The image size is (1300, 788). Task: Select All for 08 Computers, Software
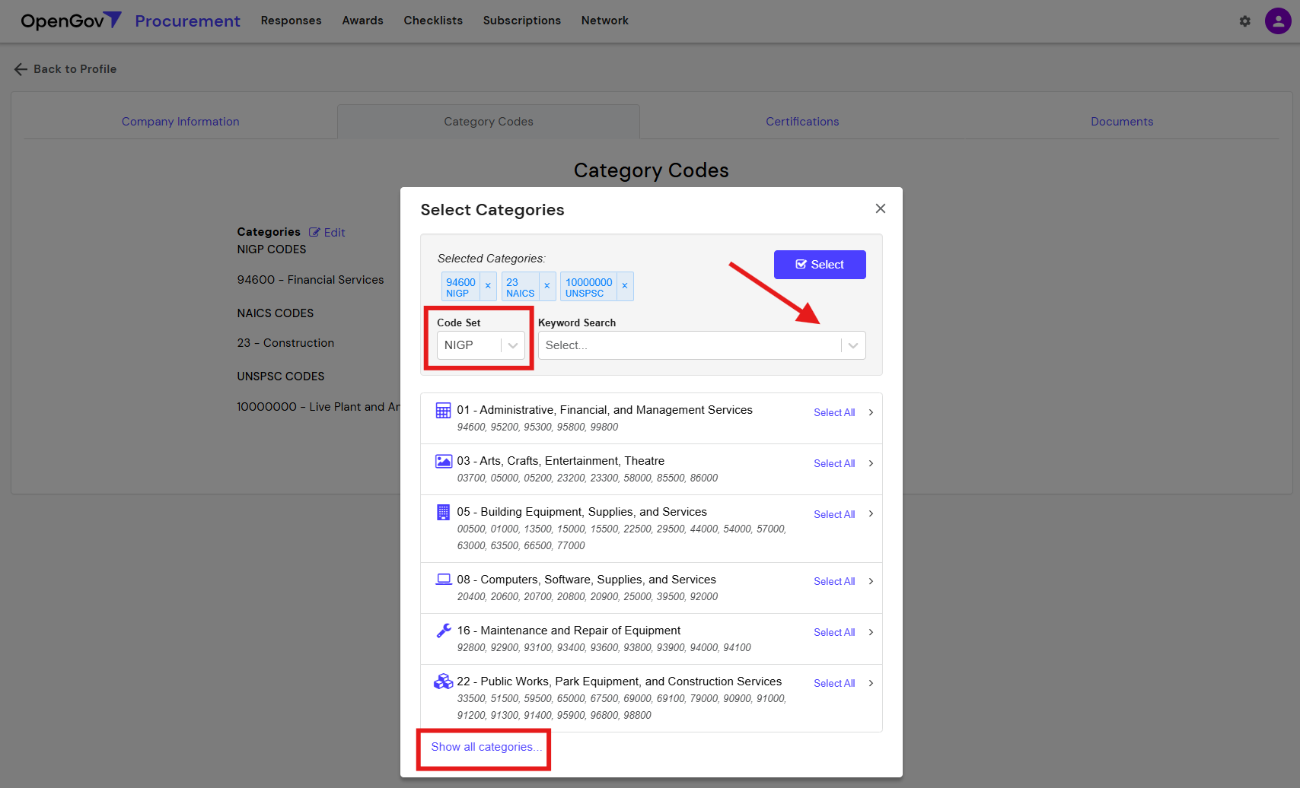click(834, 581)
